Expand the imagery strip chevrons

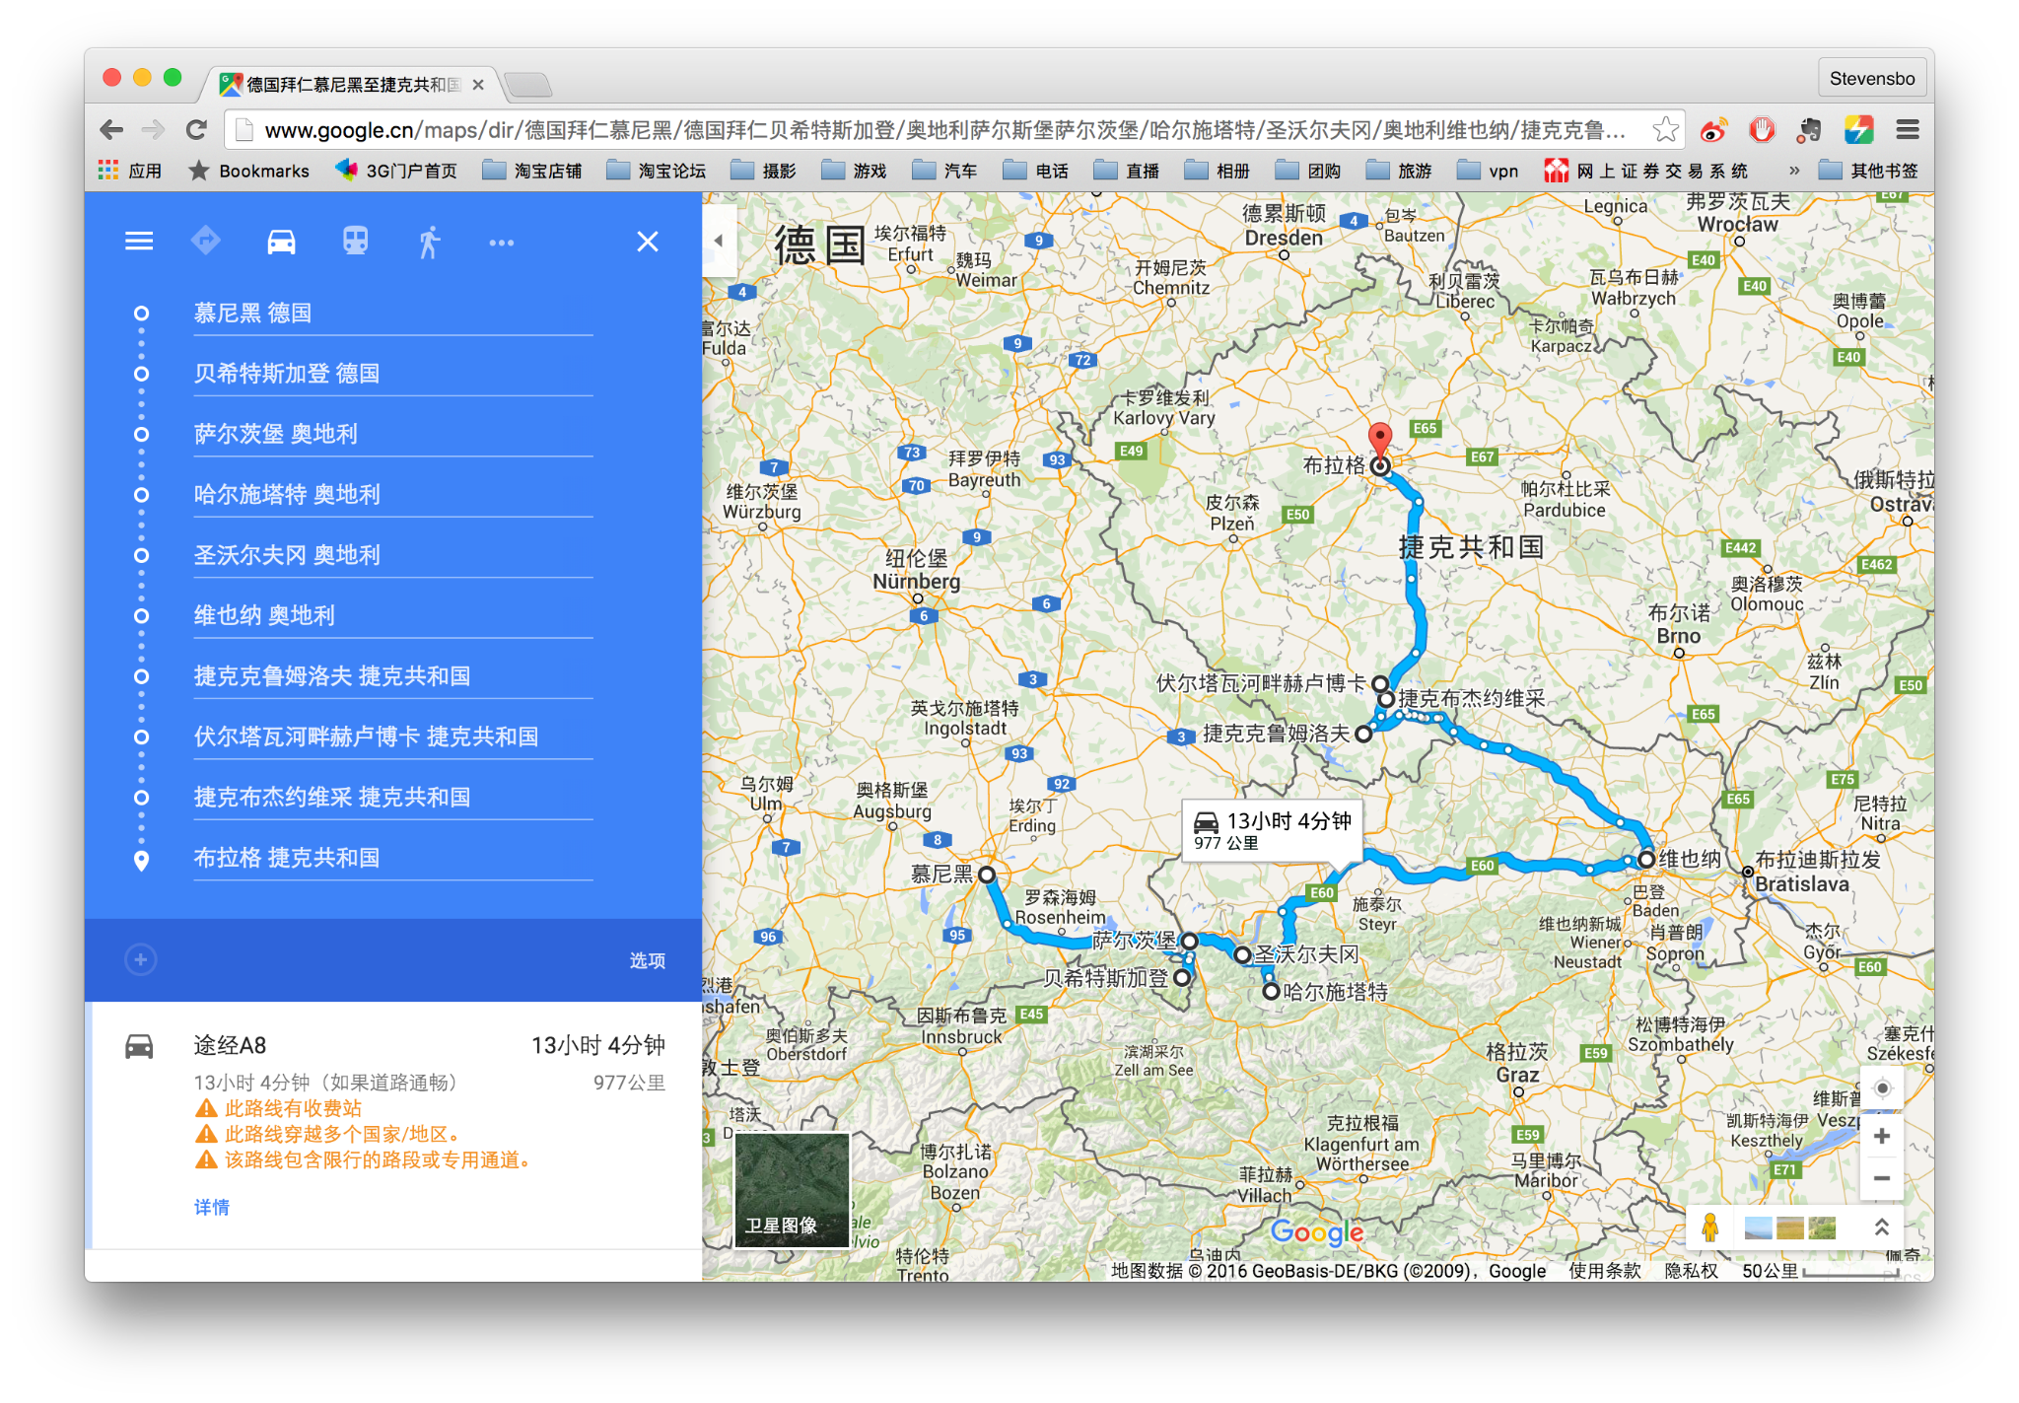(1881, 1228)
